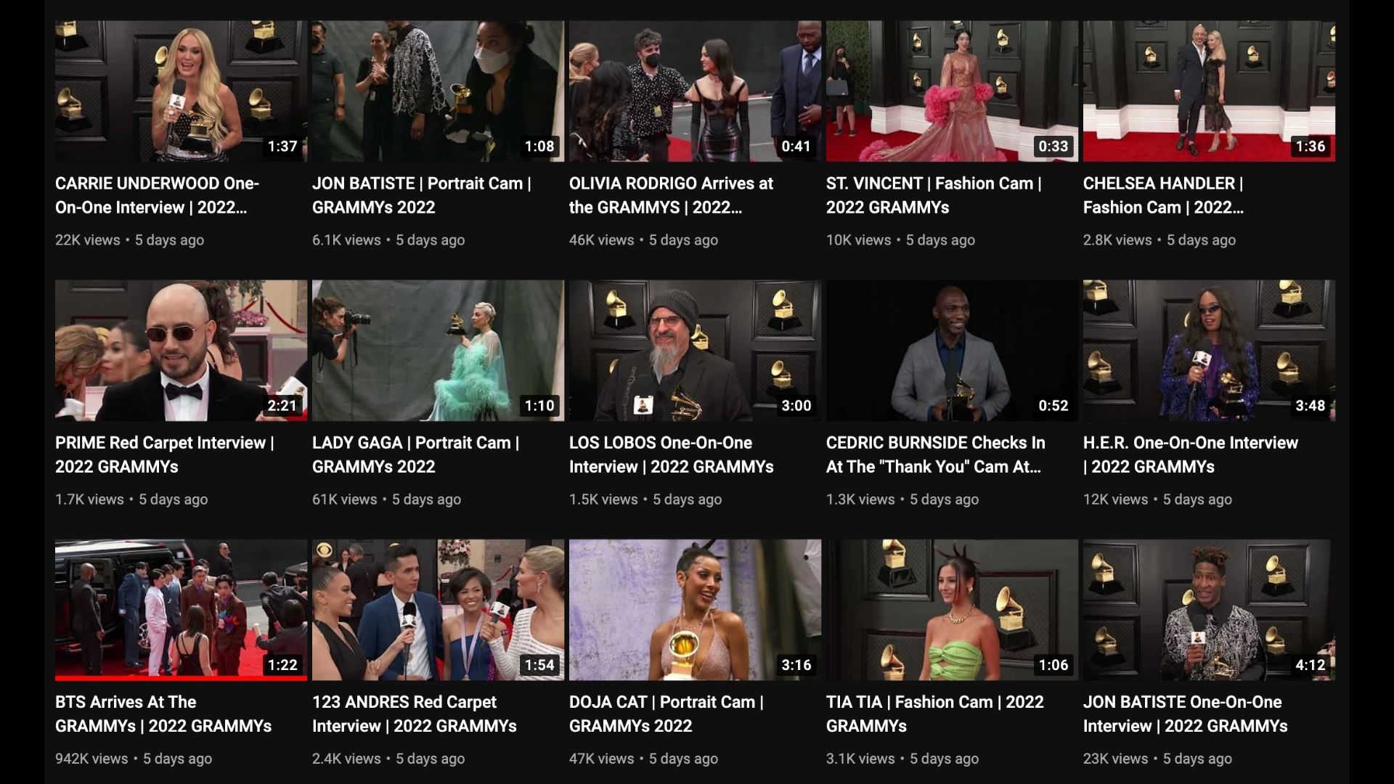
Task: Open the H.E.R. interview video thumbnail
Action: coord(1209,351)
